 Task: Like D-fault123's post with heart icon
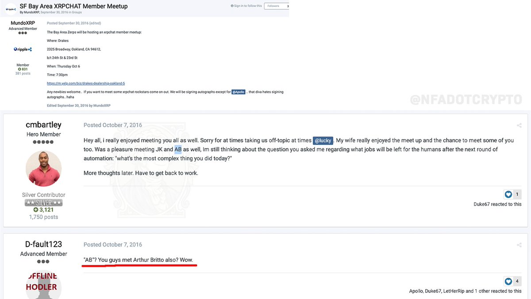click(x=508, y=281)
